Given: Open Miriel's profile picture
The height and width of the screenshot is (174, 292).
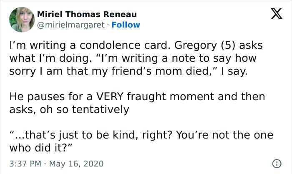Looking at the screenshot, I should pyautogui.click(x=22, y=20).
